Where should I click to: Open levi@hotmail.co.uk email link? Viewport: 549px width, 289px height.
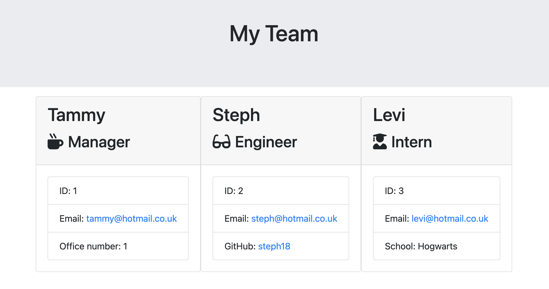click(x=450, y=219)
